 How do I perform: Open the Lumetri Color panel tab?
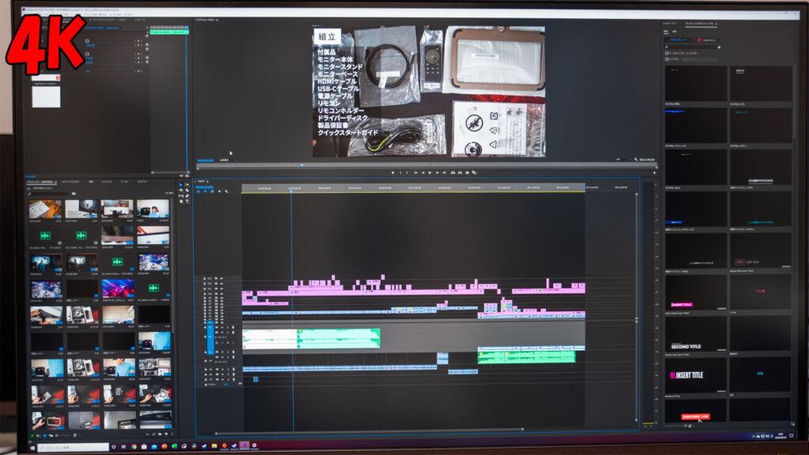670,23
